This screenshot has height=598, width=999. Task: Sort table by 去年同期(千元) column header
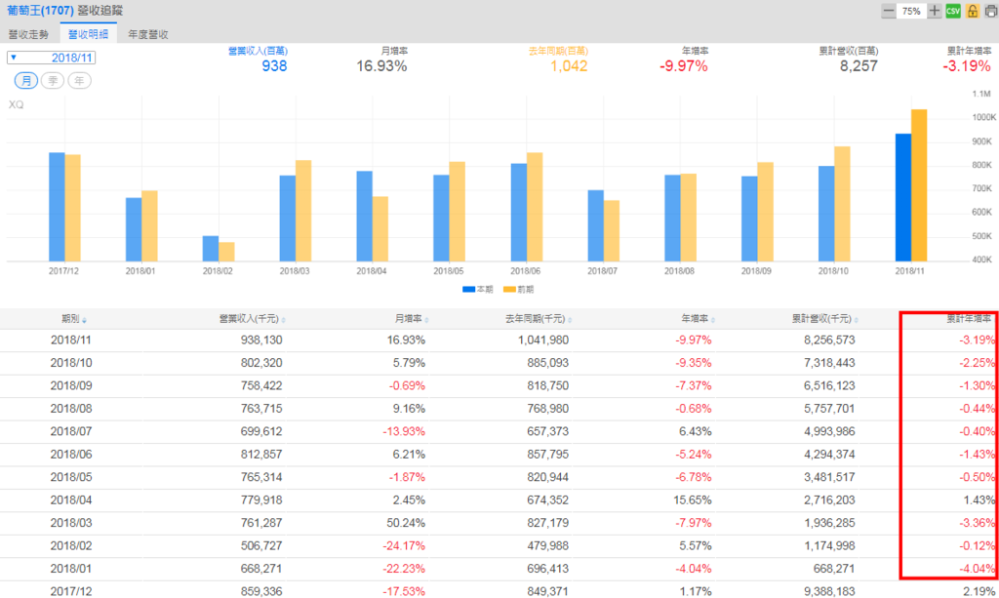pyautogui.click(x=539, y=319)
